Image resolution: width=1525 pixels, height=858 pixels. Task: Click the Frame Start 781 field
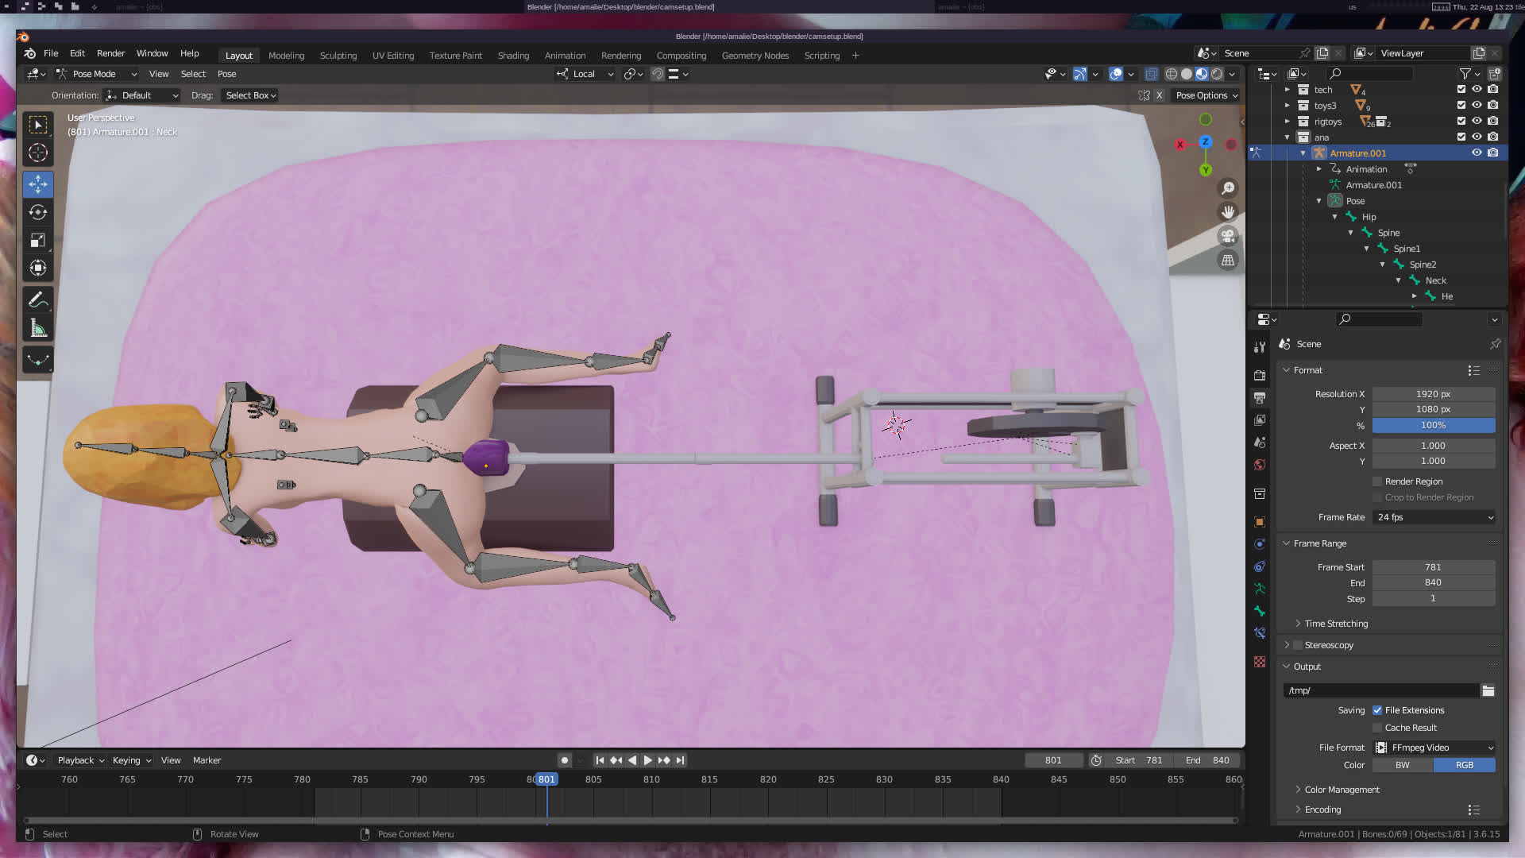(1433, 567)
